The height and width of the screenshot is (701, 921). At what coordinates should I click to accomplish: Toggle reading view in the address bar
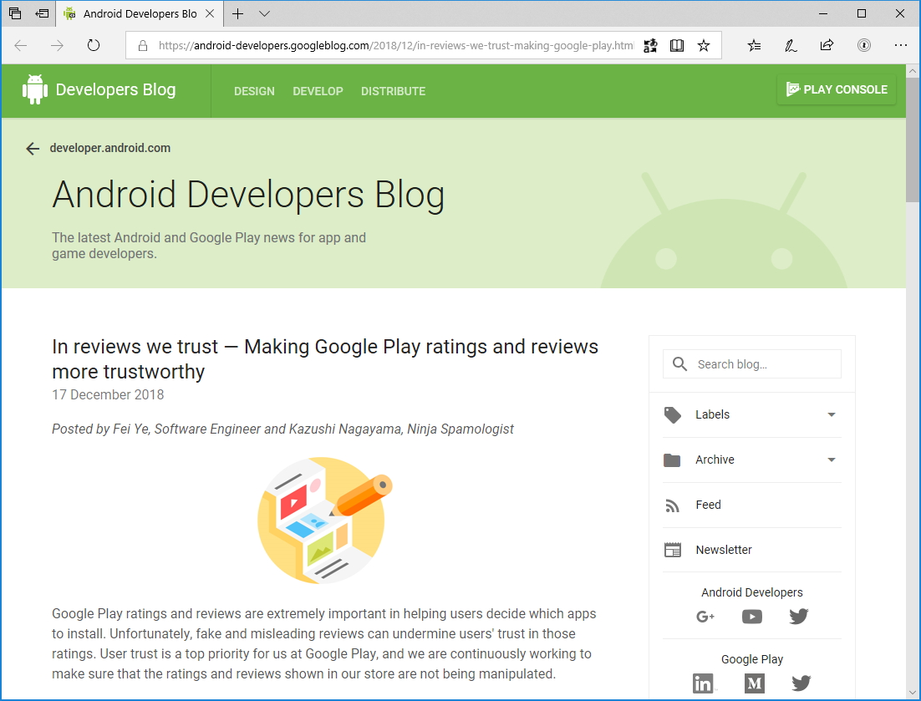[x=676, y=46]
